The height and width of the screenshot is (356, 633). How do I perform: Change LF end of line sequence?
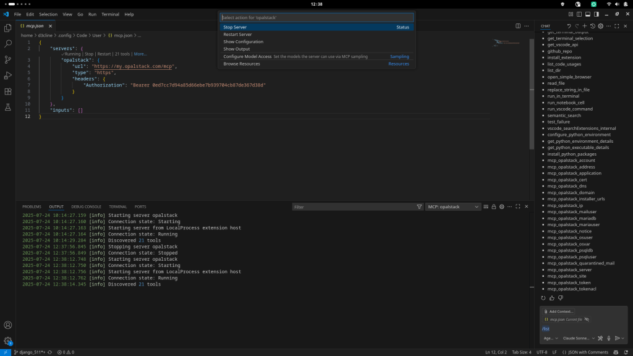(x=554, y=352)
